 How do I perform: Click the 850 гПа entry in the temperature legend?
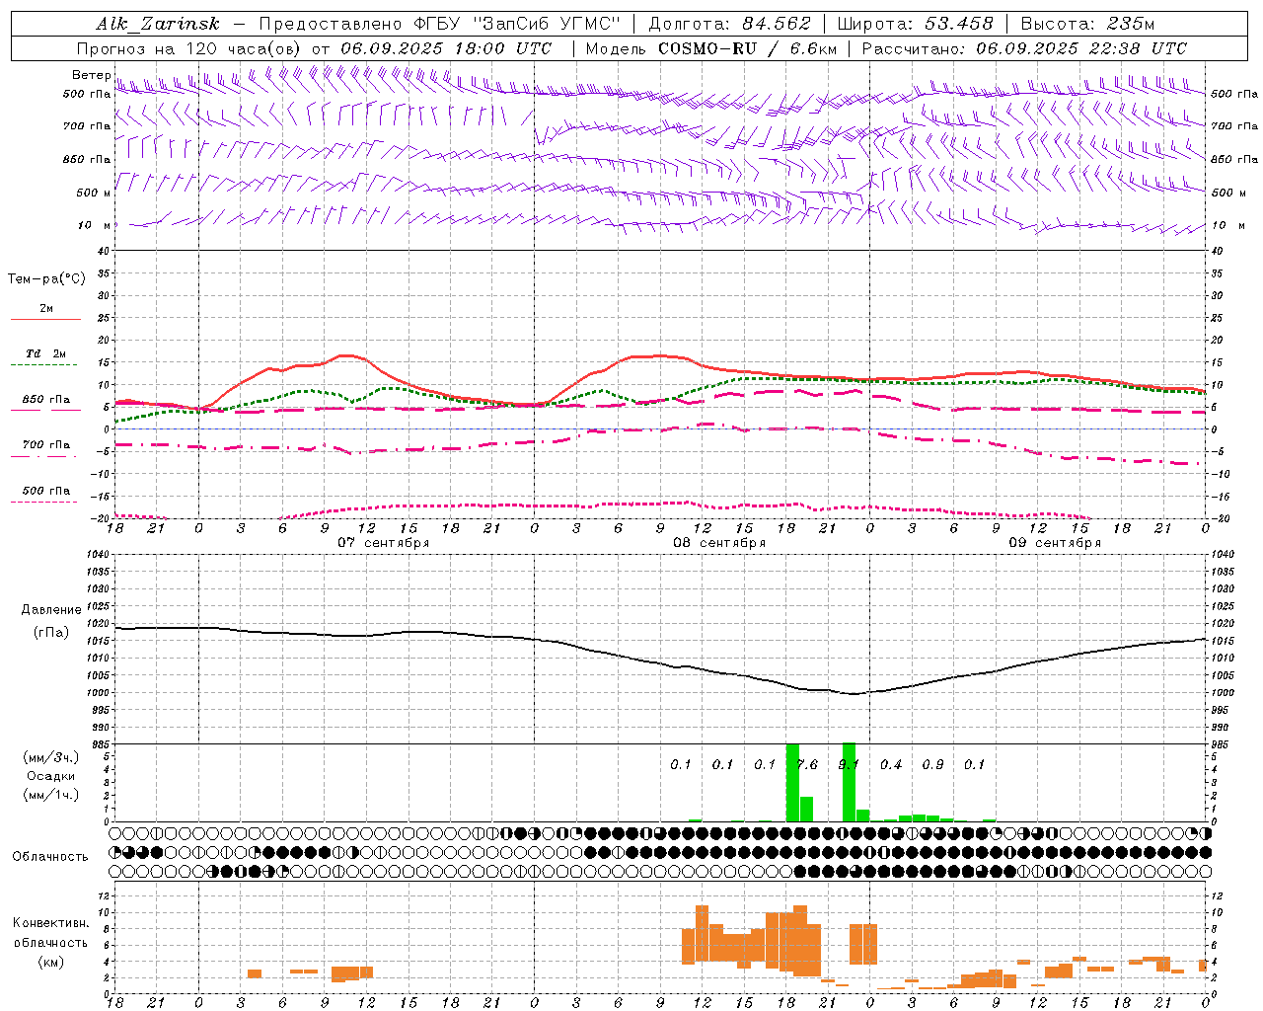pos(46,400)
